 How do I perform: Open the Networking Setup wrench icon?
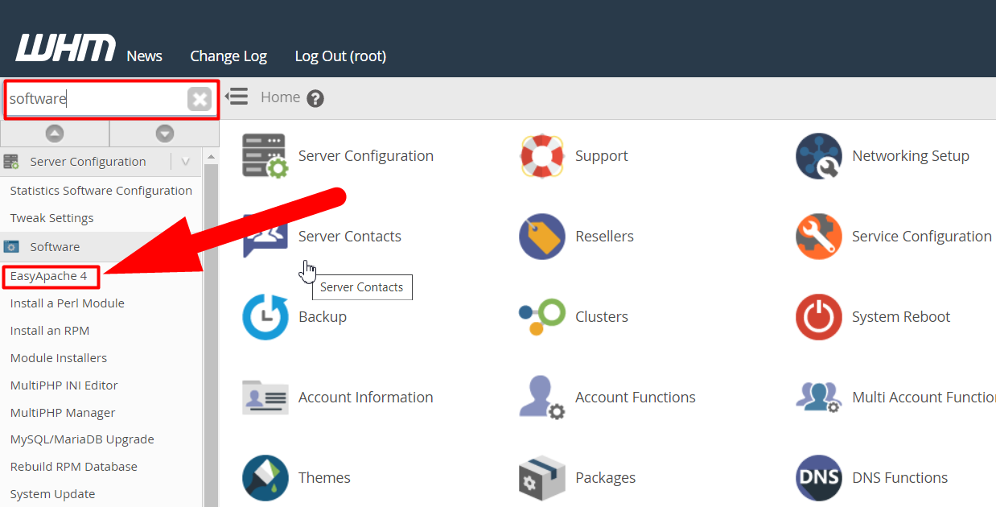(x=819, y=156)
